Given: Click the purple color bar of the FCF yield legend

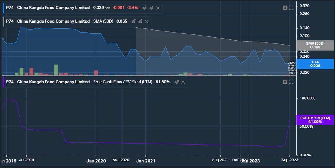Looking at the screenshot, I should point(4,82).
